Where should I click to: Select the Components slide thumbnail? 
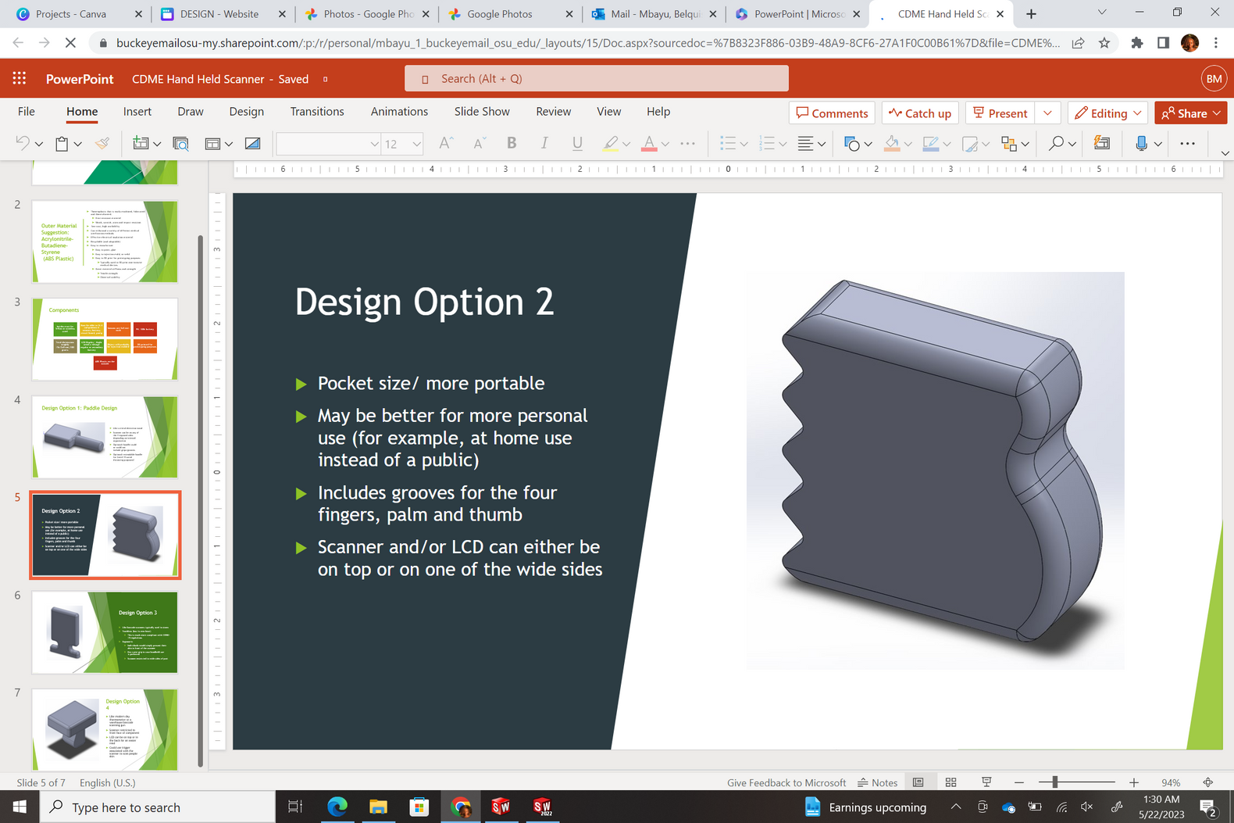tap(105, 339)
